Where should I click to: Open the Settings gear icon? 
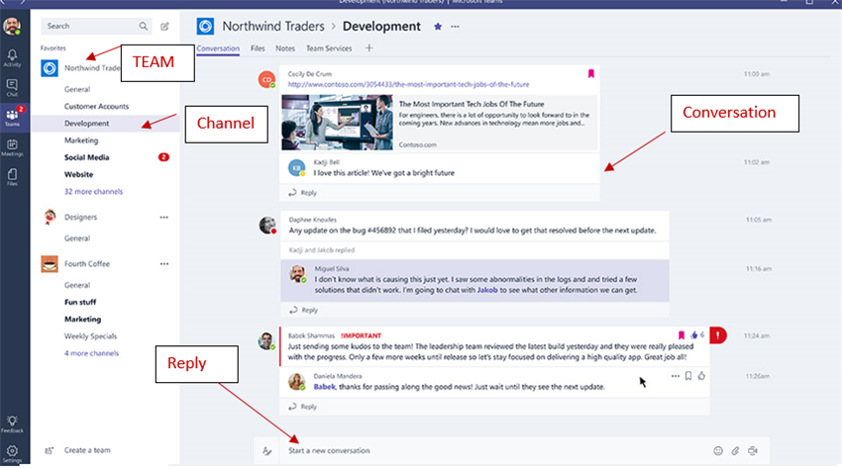12,453
